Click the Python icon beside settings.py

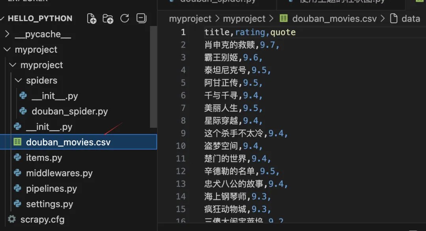(x=17, y=203)
